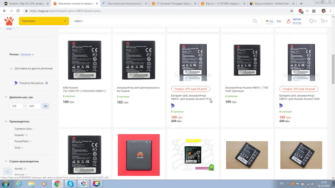The width and height of the screenshot is (335, 188).
Task: Check the Sony manufacturer filter
Action: click(x=11, y=148)
